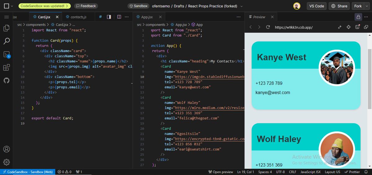
Task: Open the preview console devtools icon
Action: 357,27
